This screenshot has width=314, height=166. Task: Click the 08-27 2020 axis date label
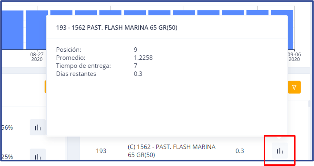tap(37, 57)
